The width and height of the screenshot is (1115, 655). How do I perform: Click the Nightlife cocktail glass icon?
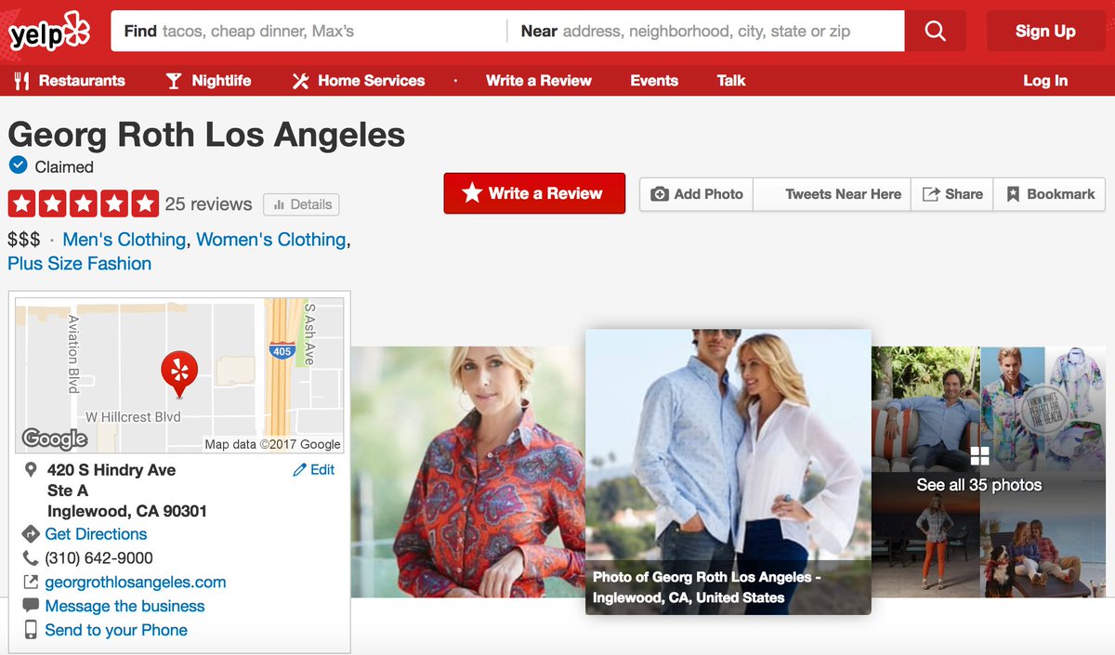[173, 81]
